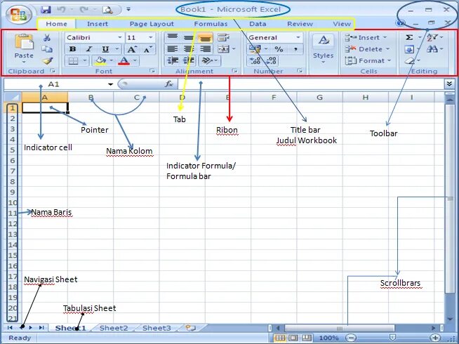The image size is (459, 344).
Task: Open the Calibri font name dropdown
Action: [x=119, y=37]
